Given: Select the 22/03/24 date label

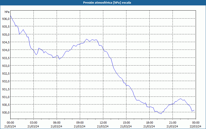Looking at the screenshot, I should (196, 126).
